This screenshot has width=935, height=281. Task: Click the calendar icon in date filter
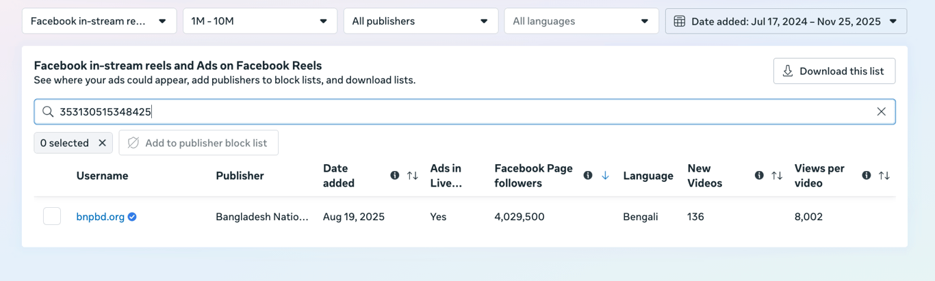pos(680,21)
